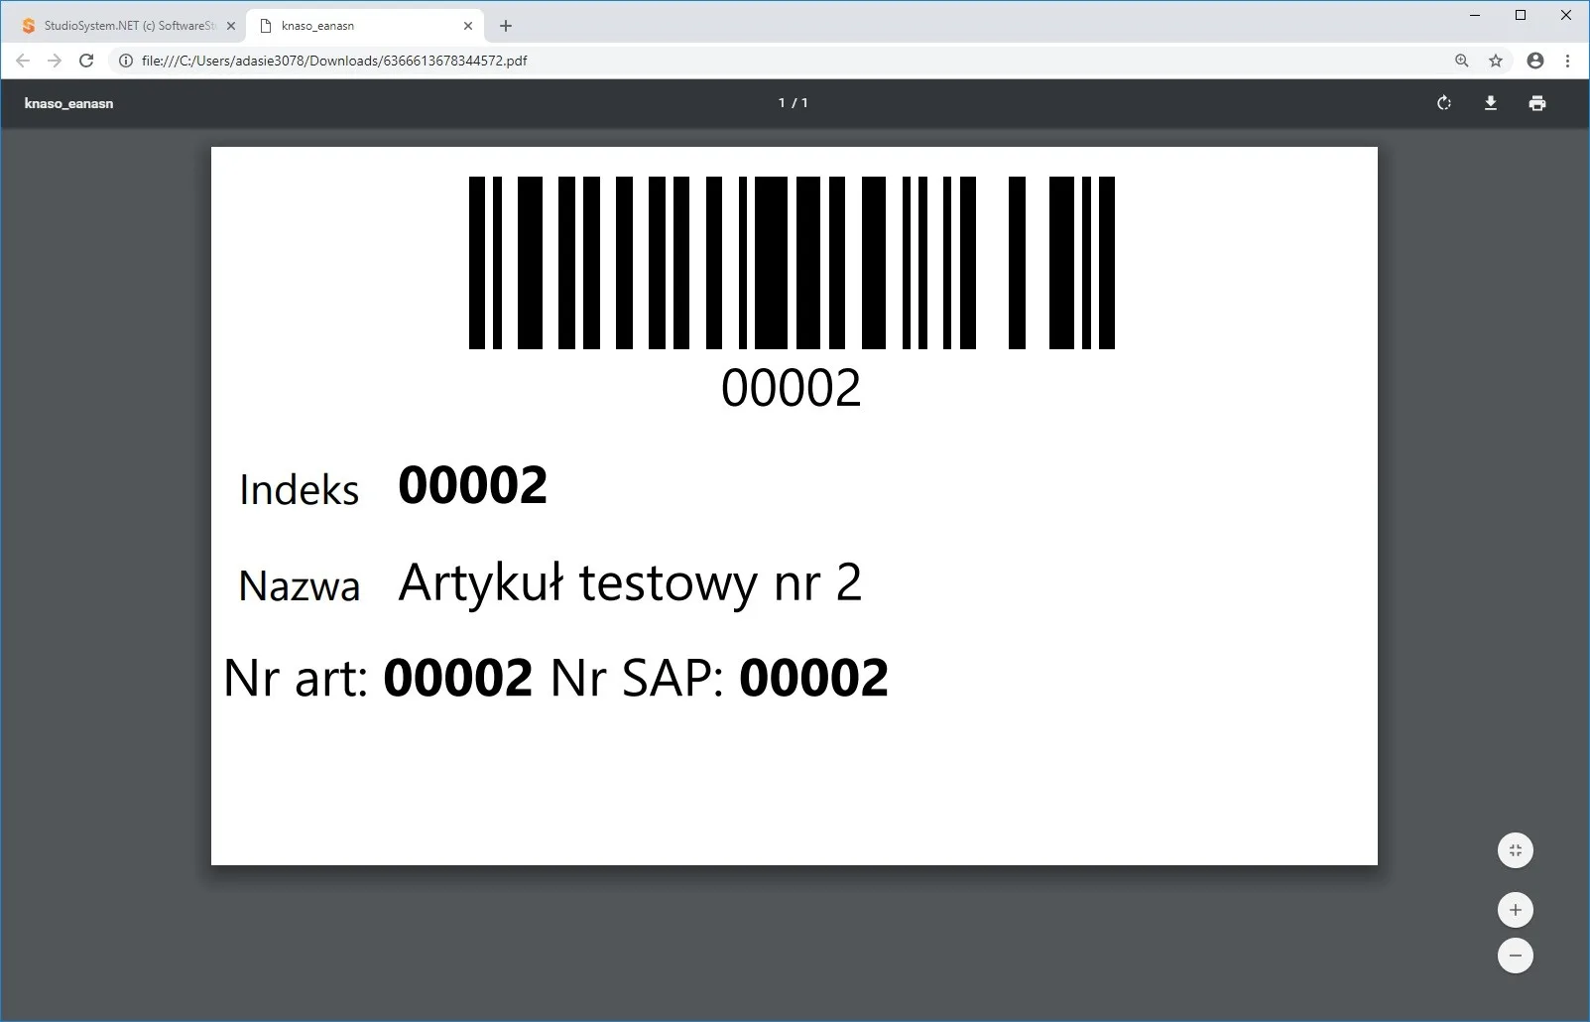
Task: Click the 00002 text below barcode
Action: [792, 388]
